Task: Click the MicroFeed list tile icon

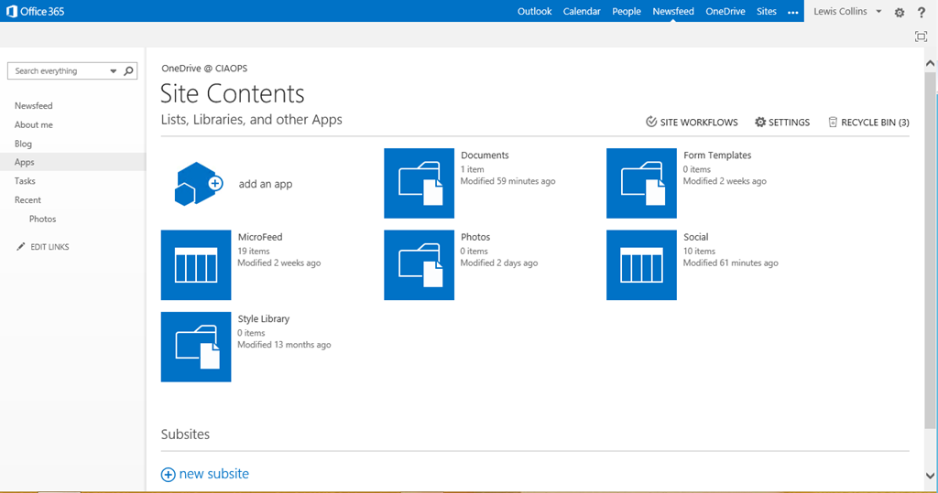Action: pyautogui.click(x=195, y=265)
